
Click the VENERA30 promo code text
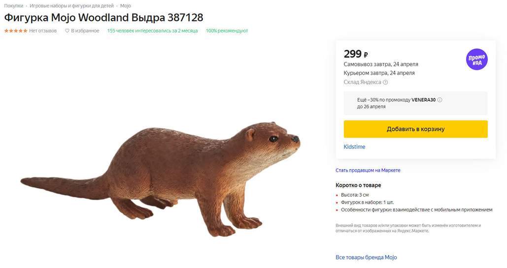pos(423,100)
